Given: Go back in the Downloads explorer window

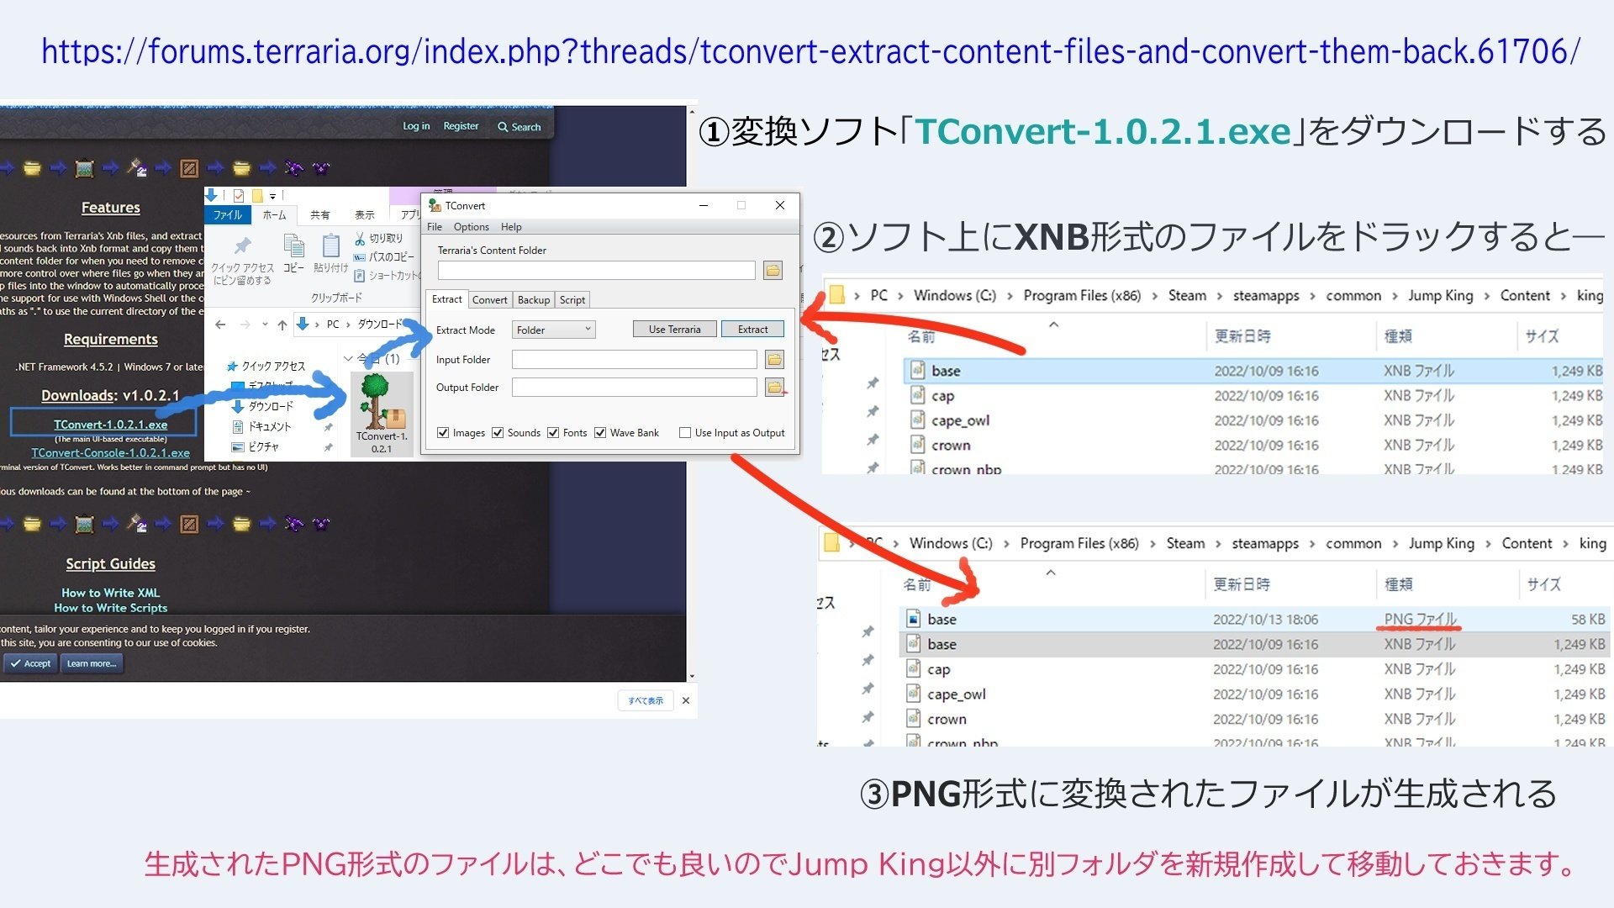Looking at the screenshot, I should (220, 325).
